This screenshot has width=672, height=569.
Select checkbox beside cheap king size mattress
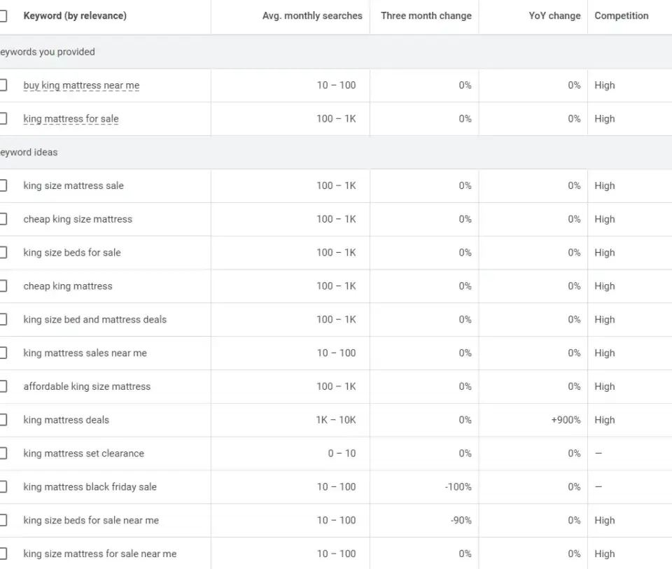click(x=3, y=219)
